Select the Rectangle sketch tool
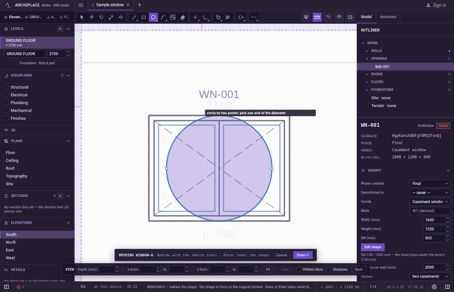 click(x=144, y=17)
